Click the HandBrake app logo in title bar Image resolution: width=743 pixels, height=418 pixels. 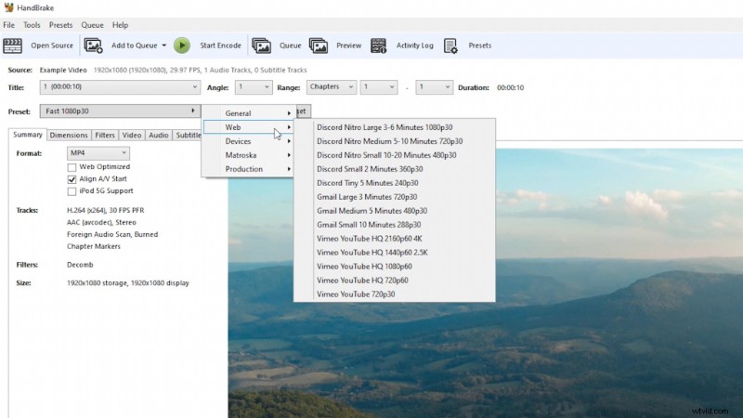point(8,7)
